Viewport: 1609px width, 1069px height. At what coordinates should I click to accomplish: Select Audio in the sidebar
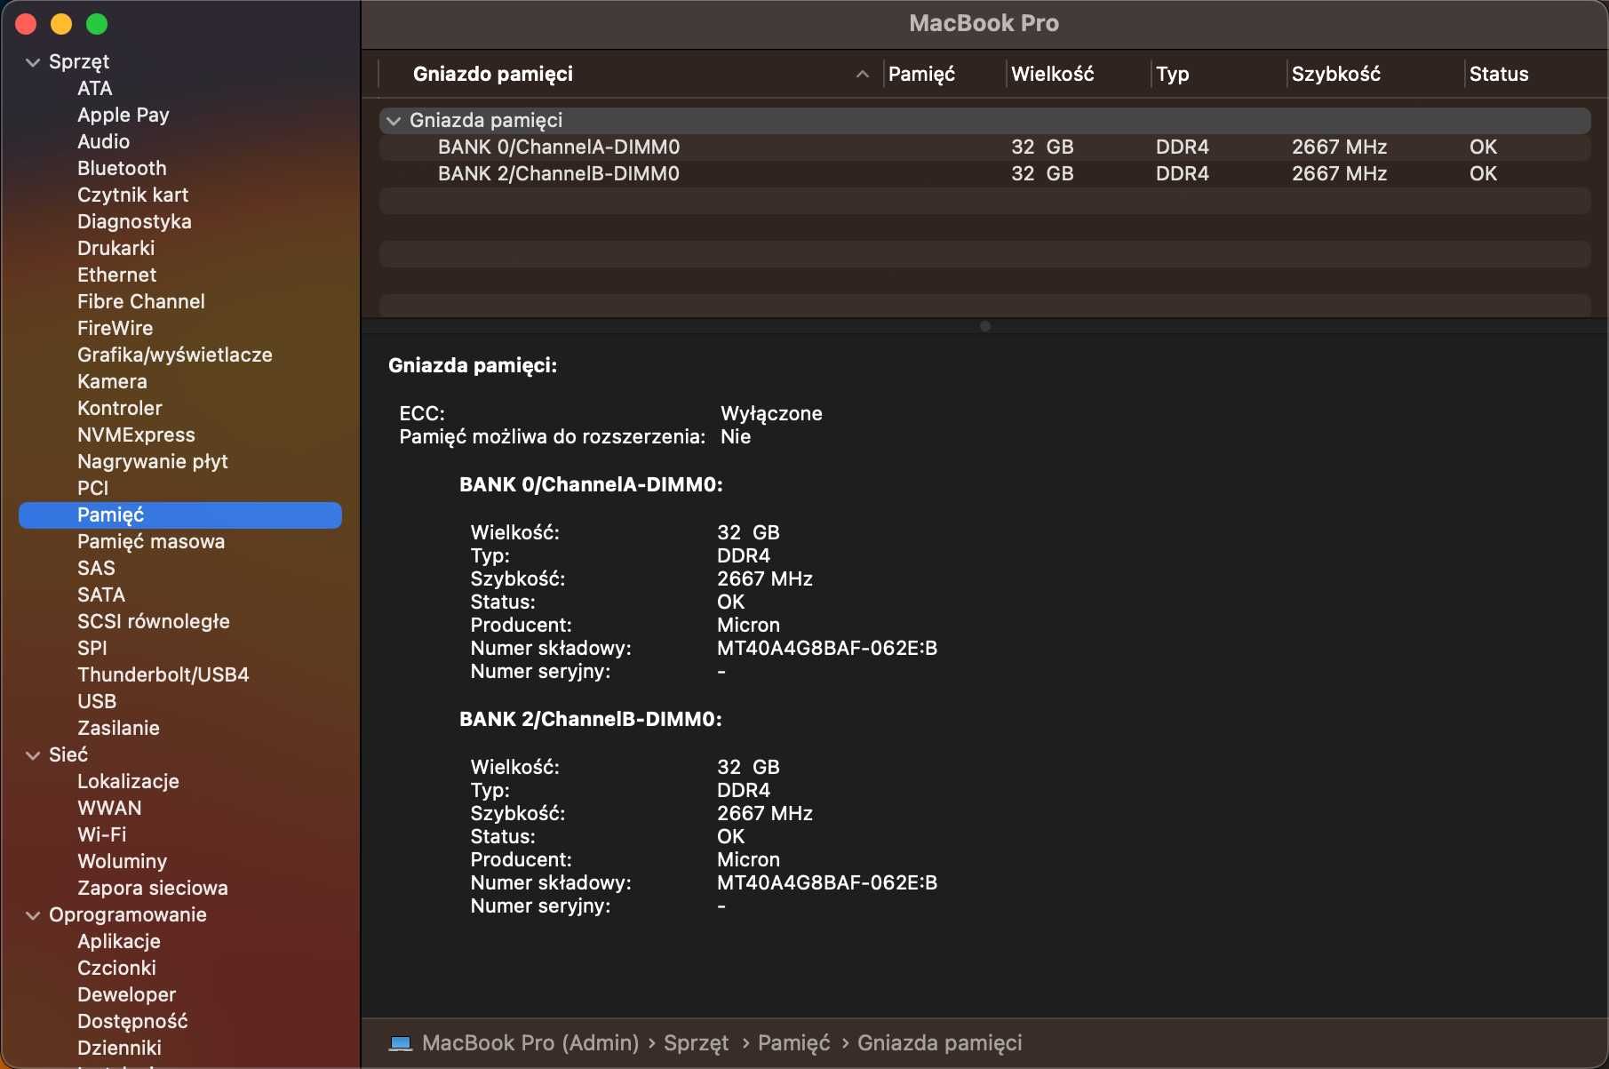[103, 142]
